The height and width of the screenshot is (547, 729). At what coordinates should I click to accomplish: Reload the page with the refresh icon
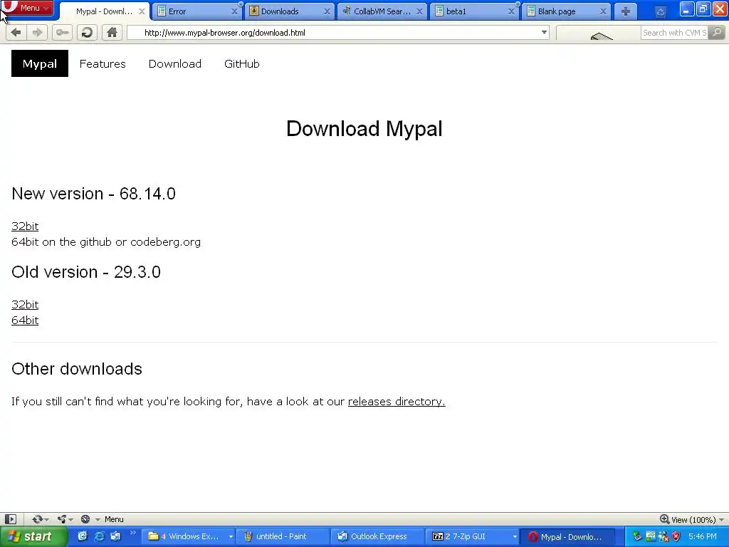click(x=87, y=33)
